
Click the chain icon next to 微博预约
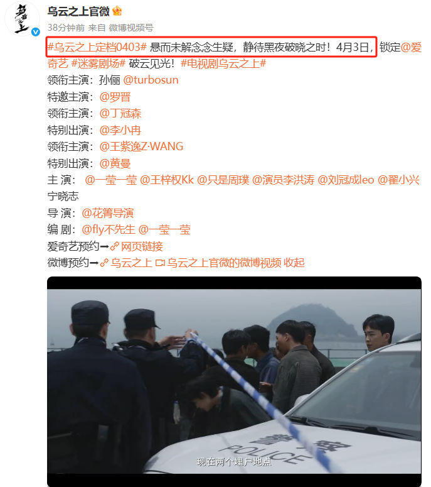pyautogui.click(x=104, y=263)
